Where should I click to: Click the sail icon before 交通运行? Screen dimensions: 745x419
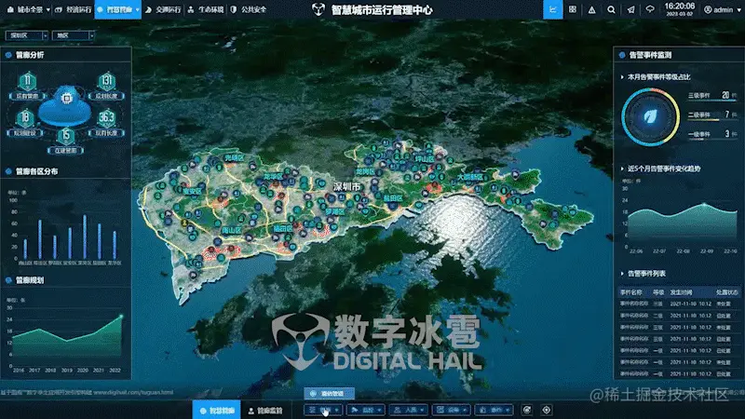[148, 9]
